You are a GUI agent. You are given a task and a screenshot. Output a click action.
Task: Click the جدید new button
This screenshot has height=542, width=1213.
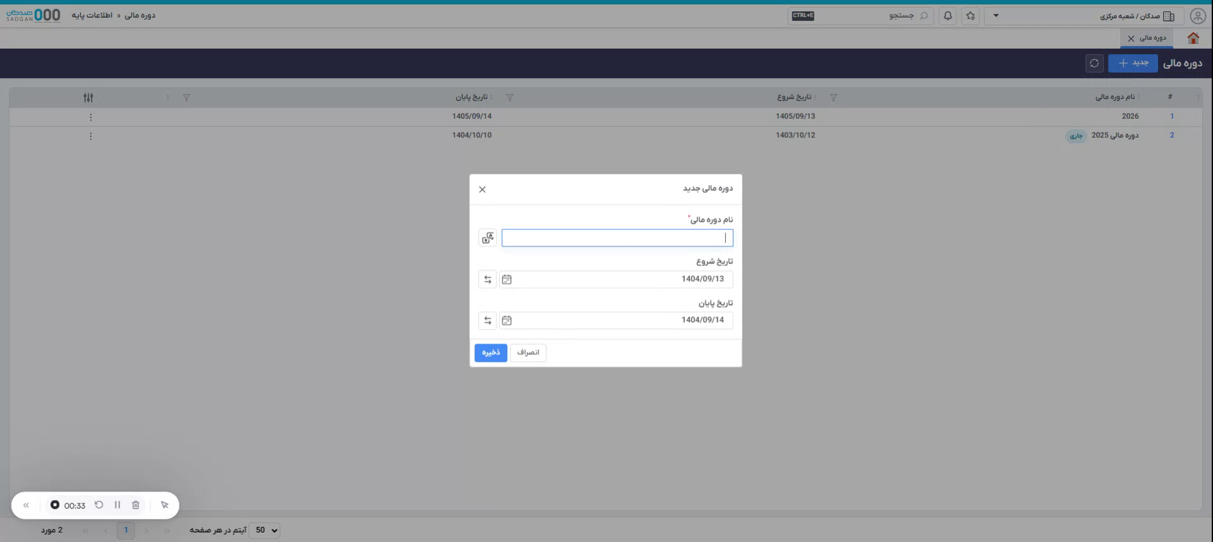[x=1133, y=63]
